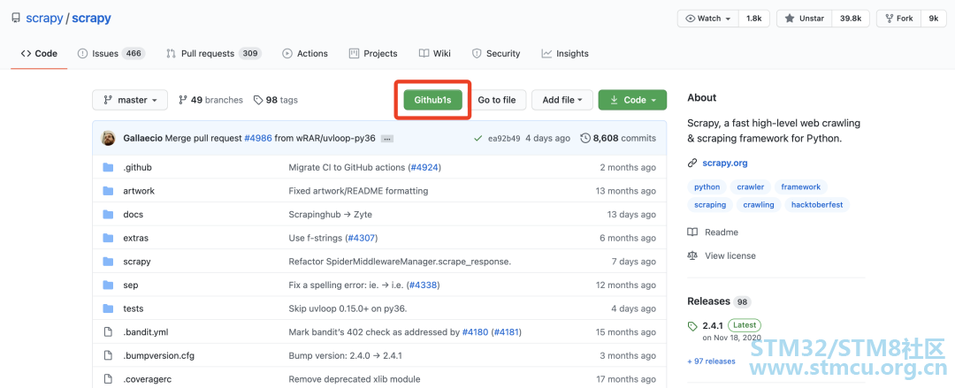Open the Security tab

496,54
